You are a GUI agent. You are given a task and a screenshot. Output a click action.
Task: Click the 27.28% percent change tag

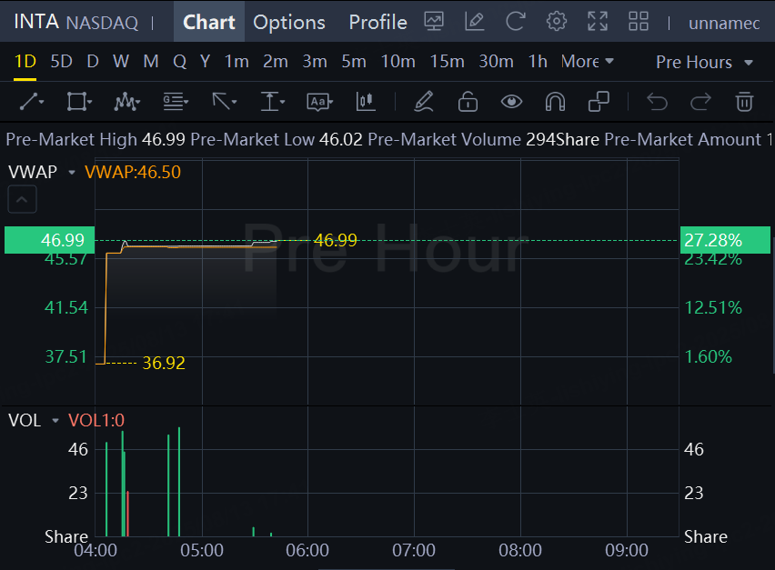tap(725, 240)
